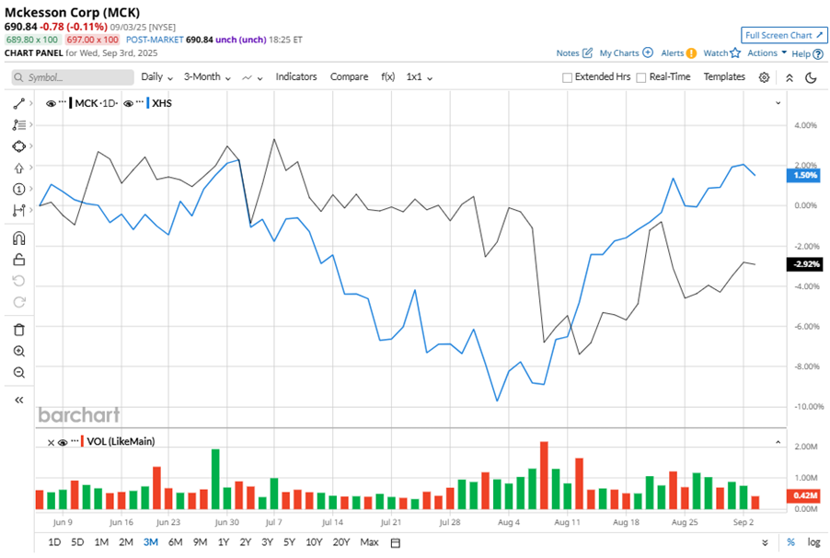Screen dimensions: 830x558
Task: Enable the Real-Time checkbox
Action: [x=641, y=77]
